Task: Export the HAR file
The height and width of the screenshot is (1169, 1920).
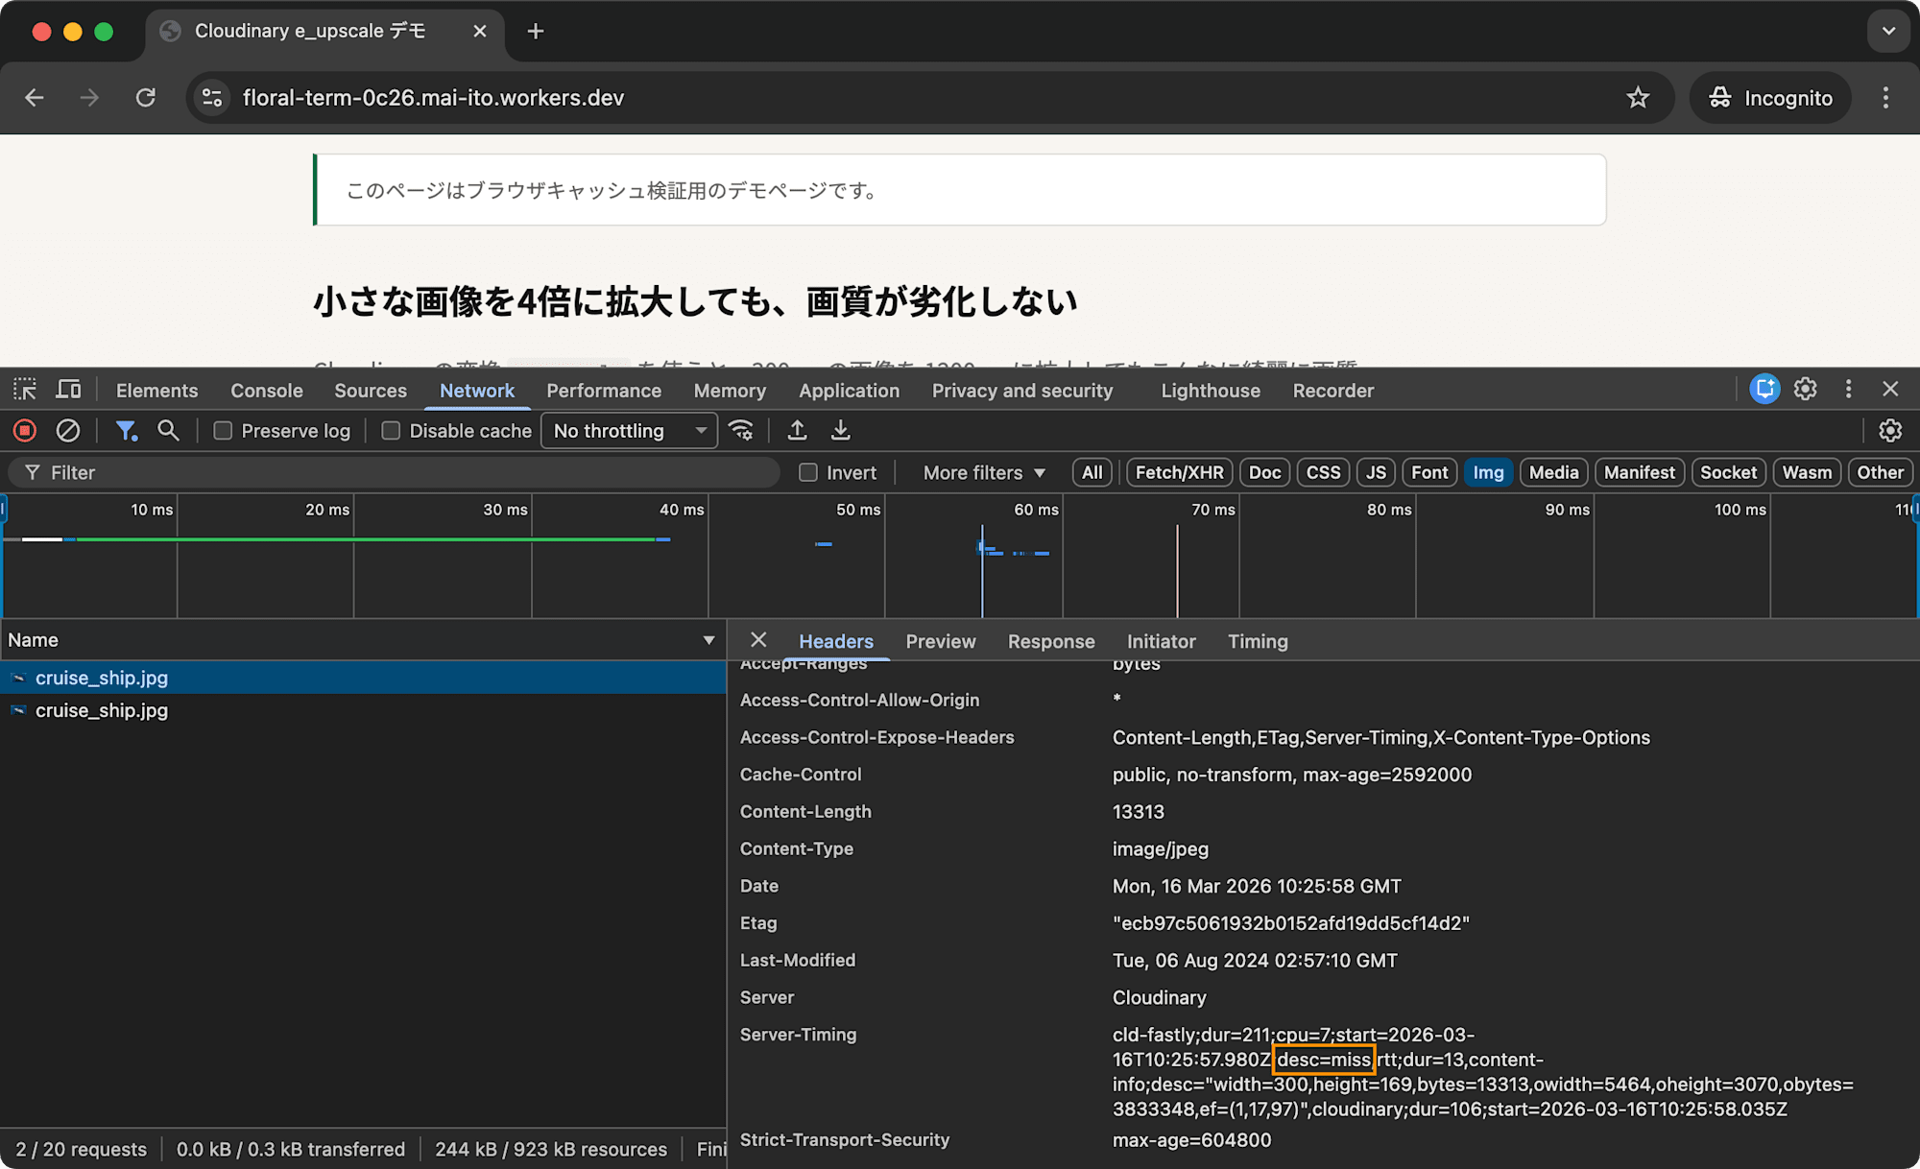Action: click(x=841, y=430)
